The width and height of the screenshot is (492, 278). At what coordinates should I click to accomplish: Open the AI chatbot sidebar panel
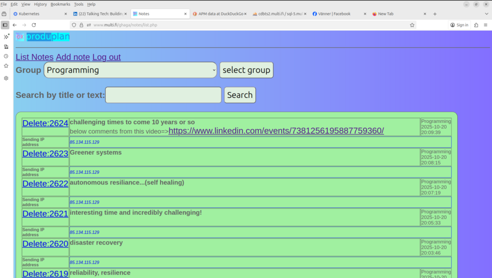click(6, 37)
